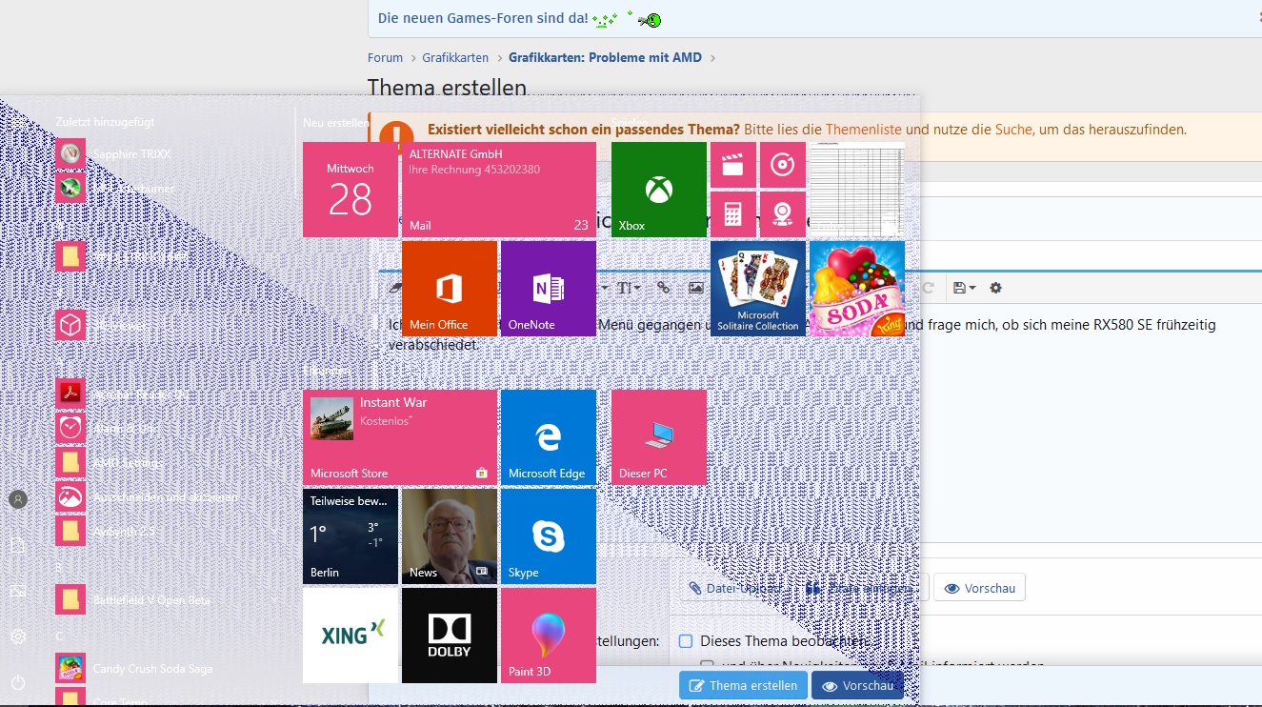Open Instant War in Microsoft Store tile
Viewport: 1262px width, 707px height.
click(x=400, y=437)
